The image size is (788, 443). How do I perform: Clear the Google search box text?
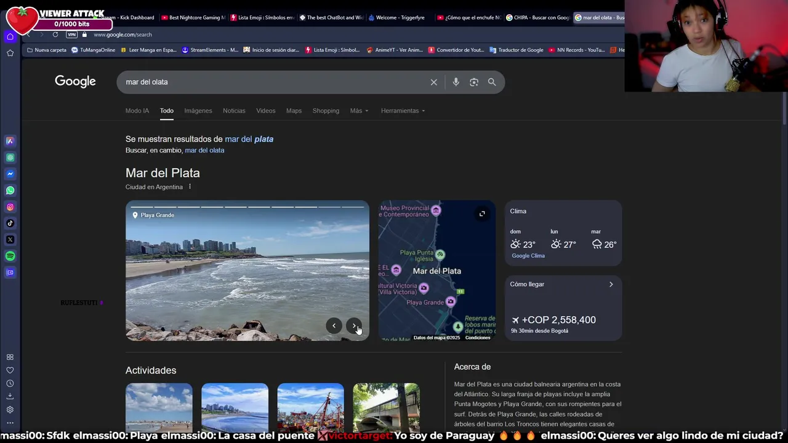click(433, 82)
